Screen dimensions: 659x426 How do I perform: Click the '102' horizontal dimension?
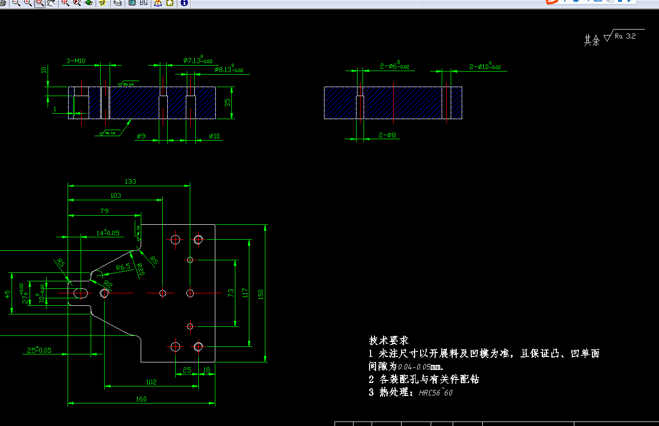click(151, 382)
